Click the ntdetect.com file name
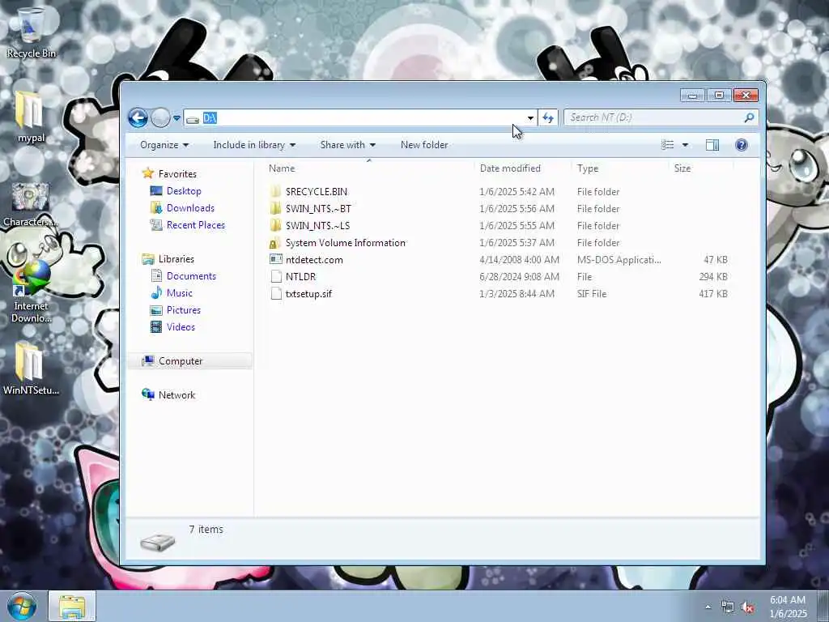The height and width of the screenshot is (622, 829). (314, 260)
